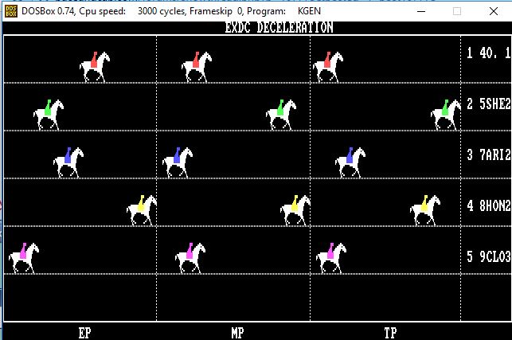
Task: Click the EXDC DECELERATION heading
Action: pyautogui.click(x=279, y=27)
